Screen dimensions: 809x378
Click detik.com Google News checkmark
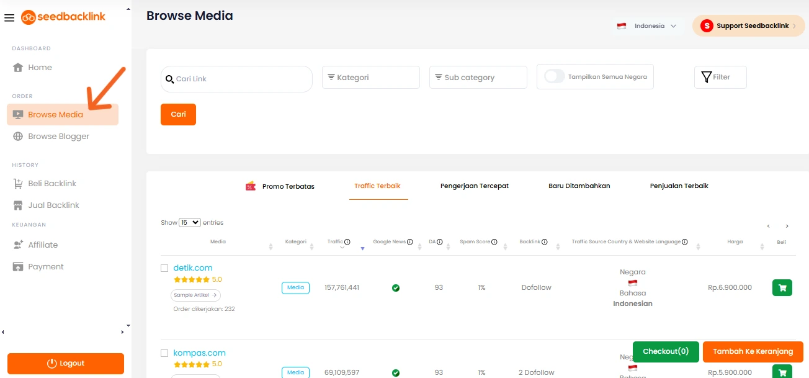click(x=396, y=288)
